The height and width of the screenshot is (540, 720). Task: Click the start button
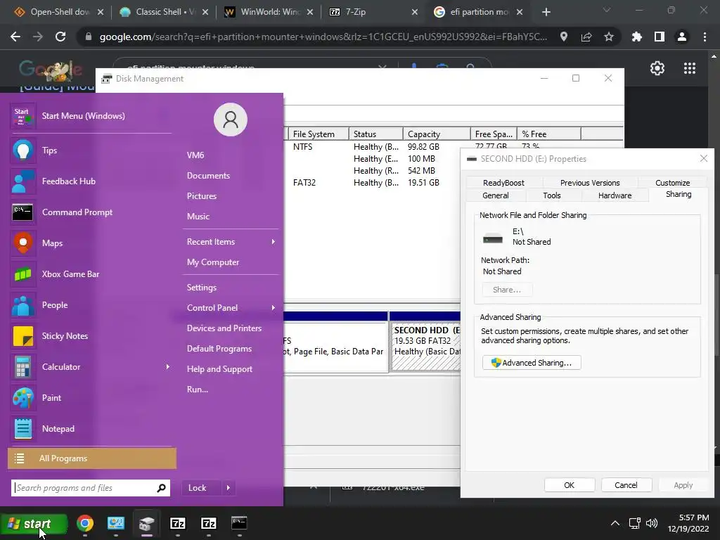[x=34, y=523]
